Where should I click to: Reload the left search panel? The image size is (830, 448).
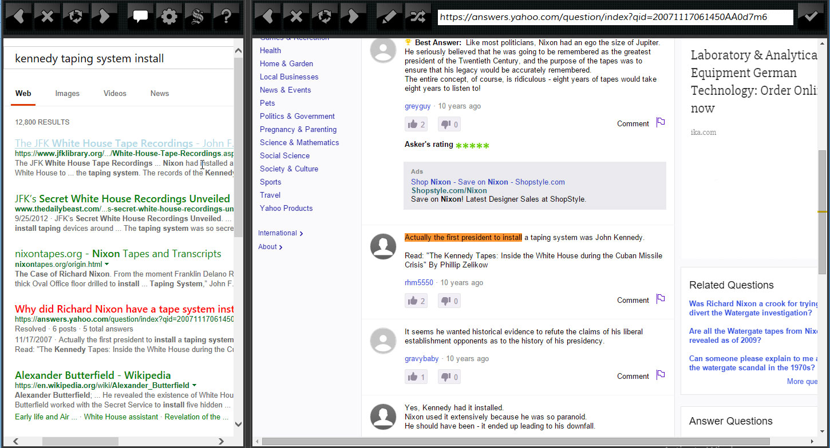76,17
